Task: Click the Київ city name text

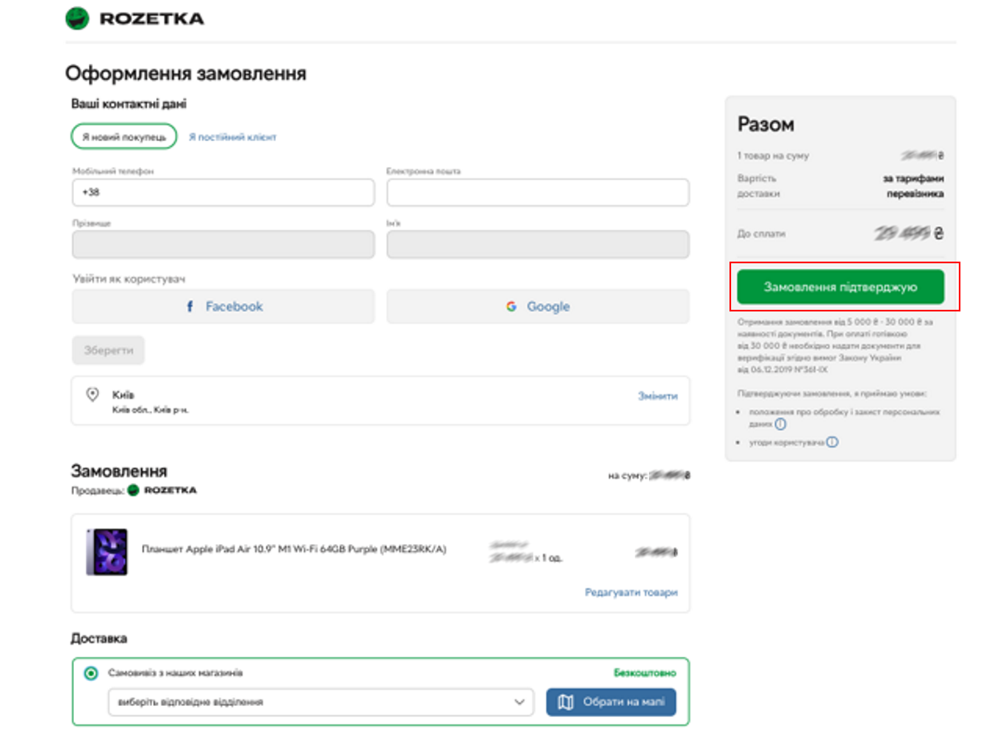Action: point(124,394)
